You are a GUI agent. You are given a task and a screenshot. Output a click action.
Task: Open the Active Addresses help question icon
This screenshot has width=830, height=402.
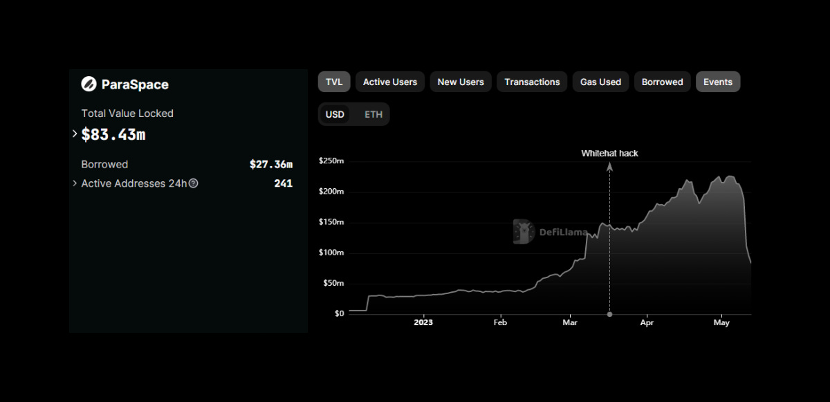194,183
